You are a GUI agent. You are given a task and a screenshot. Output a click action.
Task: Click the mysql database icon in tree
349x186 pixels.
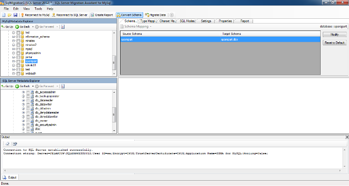click(x=22, y=49)
